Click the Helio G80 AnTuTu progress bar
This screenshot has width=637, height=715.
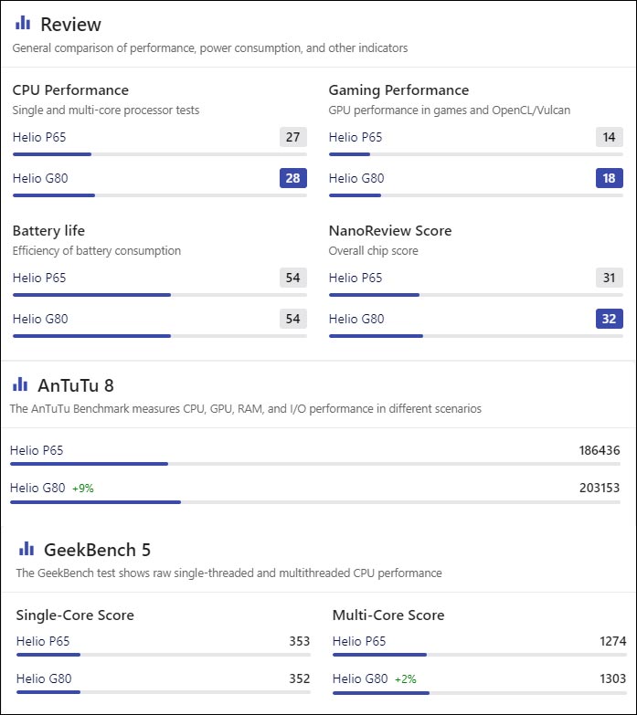(315, 502)
